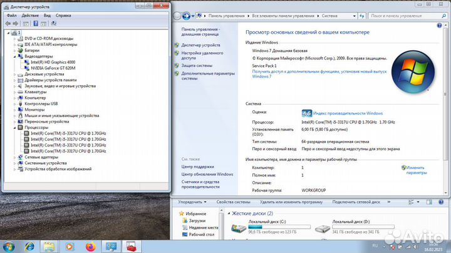451x253 pixels.
Task: Click the Windows Start button
Action: pos(9,247)
